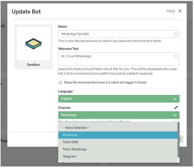This screenshot has height=168, width=194.
Task: Expand the Language dropdown showing English
Action: pos(119,99)
